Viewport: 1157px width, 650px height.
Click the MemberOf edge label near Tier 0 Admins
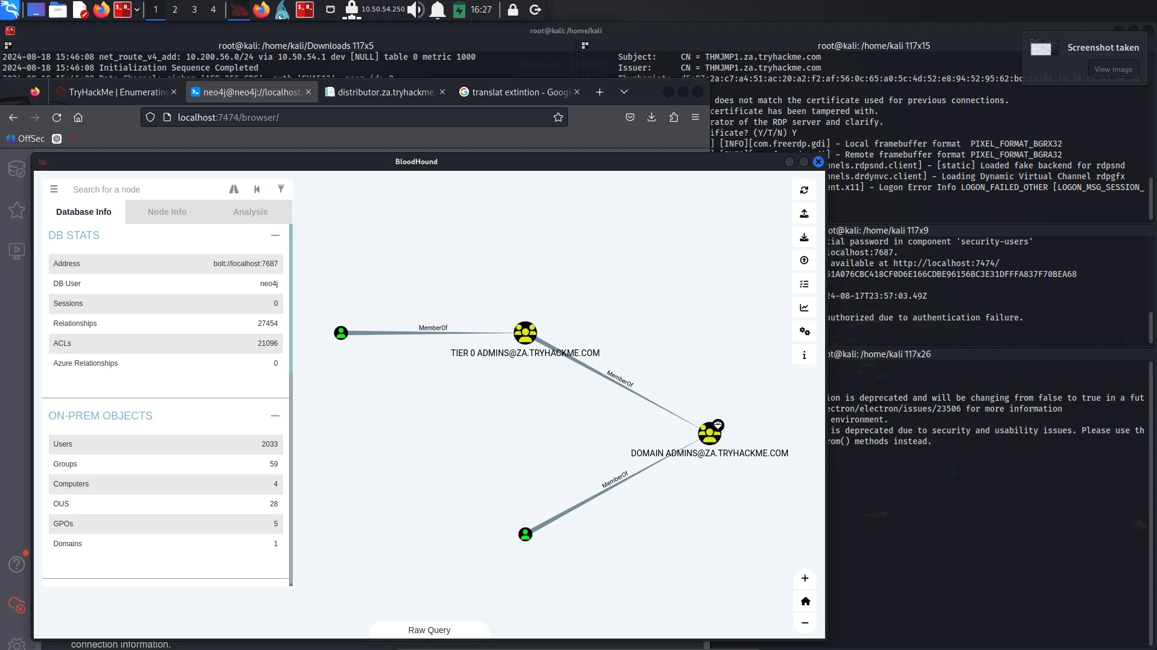pos(433,328)
